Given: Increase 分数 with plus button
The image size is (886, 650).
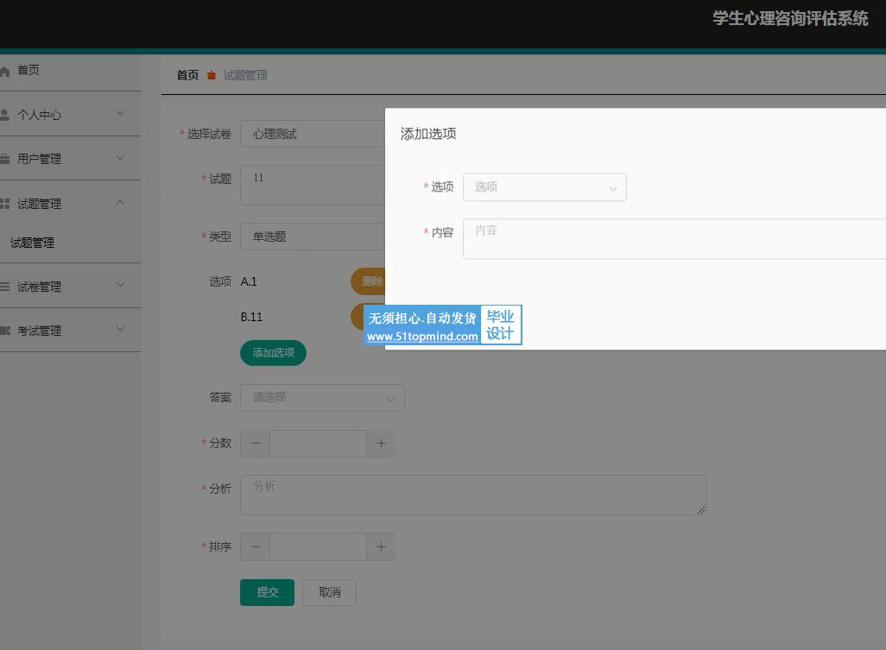Looking at the screenshot, I should [x=381, y=444].
